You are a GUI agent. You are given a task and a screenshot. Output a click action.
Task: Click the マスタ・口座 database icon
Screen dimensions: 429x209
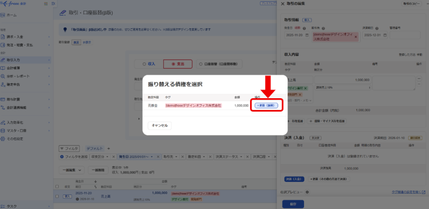(3, 131)
